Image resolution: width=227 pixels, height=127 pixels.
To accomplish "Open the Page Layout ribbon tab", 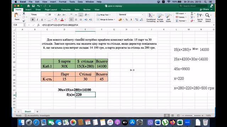I will (x=51, y=10).
